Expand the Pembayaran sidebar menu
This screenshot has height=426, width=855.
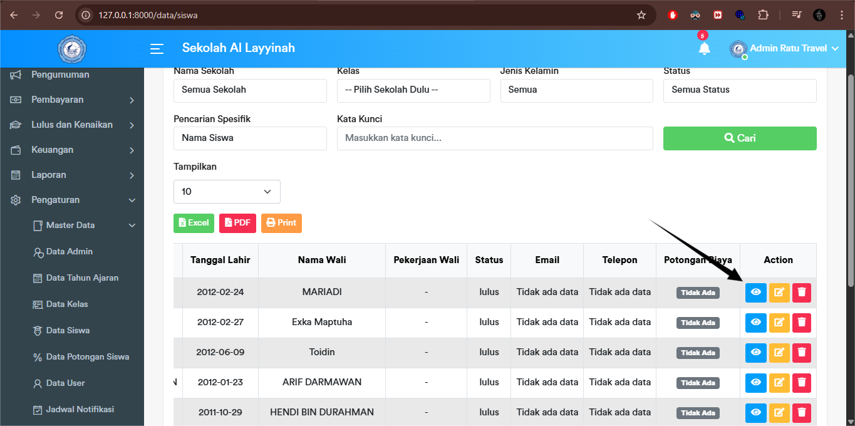tap(72, 100)
